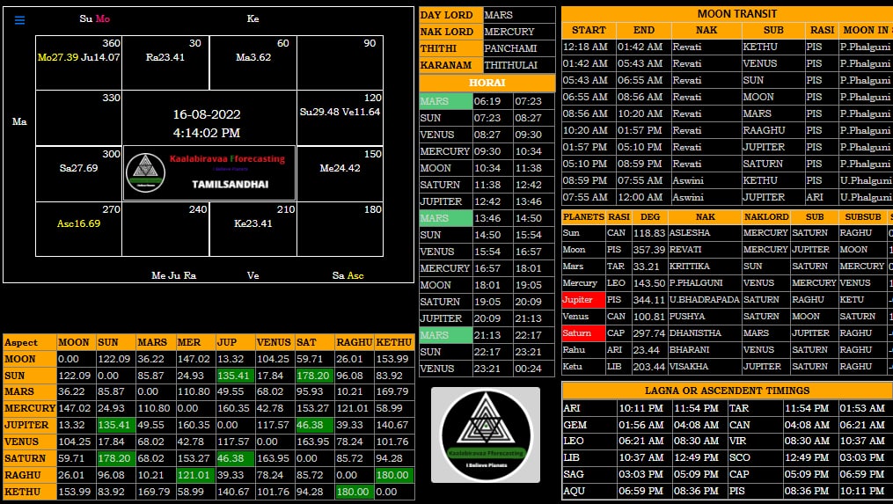893x504 pixels.
Task: Select SUN horai row starting 14:50
Action: coord(487,235)
